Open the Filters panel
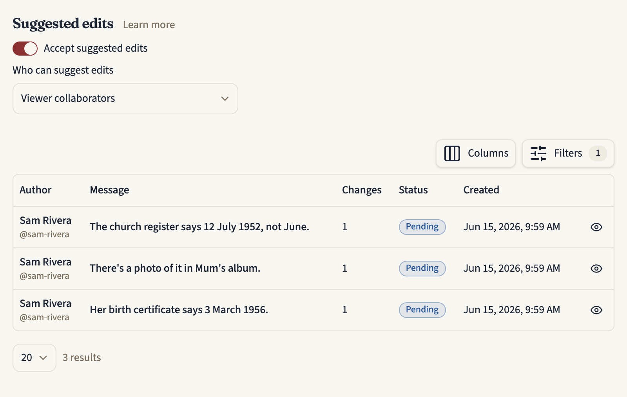627x397 pixels. [568, 153]
